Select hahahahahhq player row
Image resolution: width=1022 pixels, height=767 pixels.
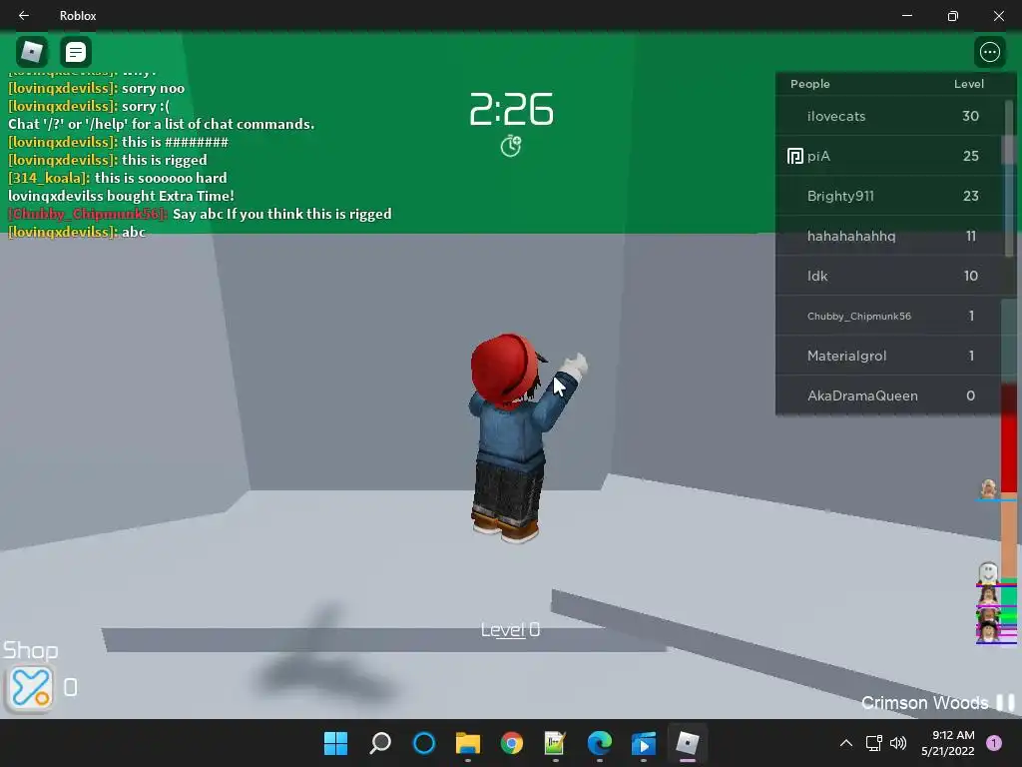coord(887,236)
